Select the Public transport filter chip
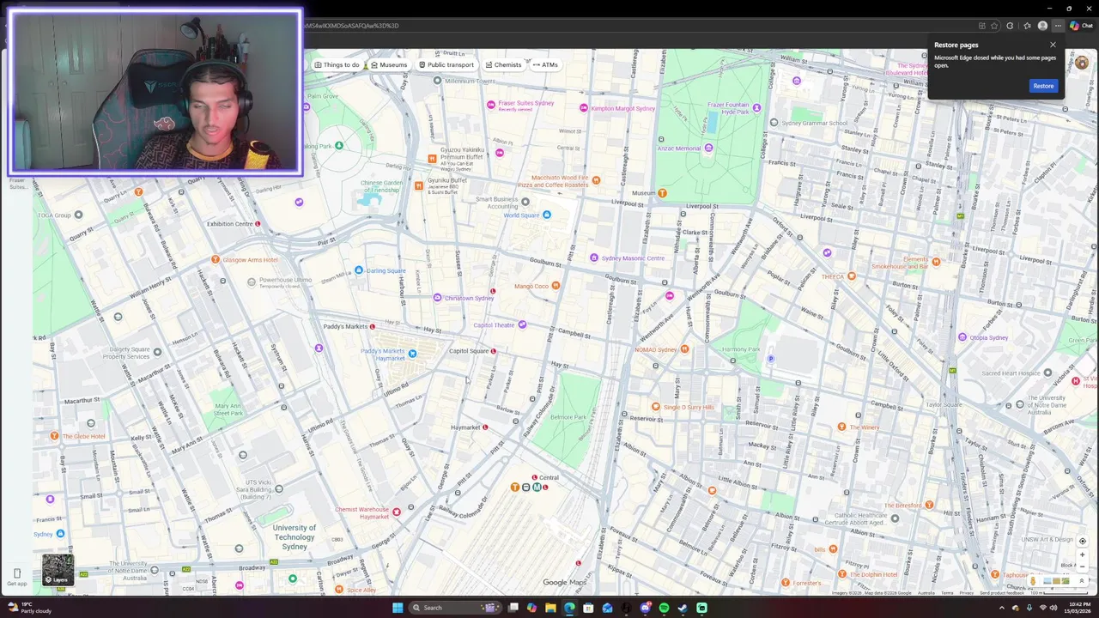This screenshot has width=1099, height=618. [446, 64]
